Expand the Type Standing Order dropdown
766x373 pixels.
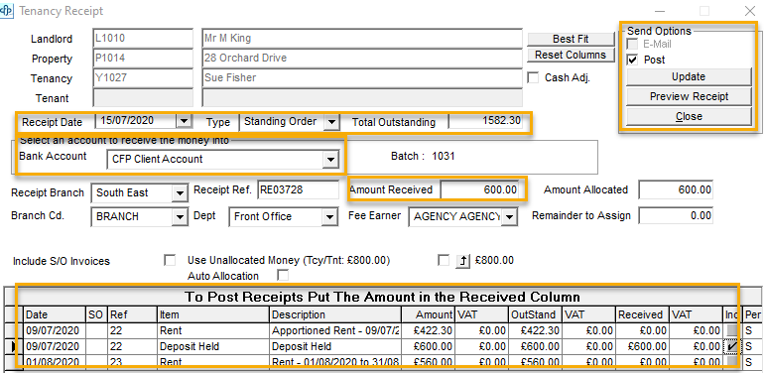click(331, 122)
